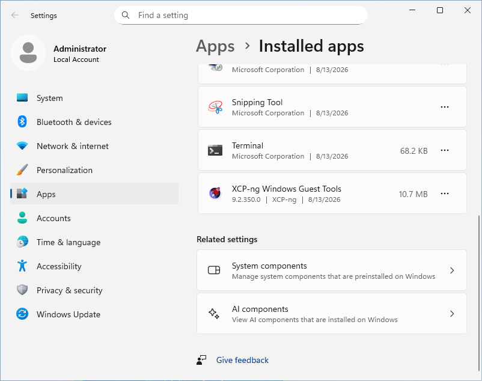Screen dimensions: 482x381
Task: Click the Accessibility figure icon
Action: tap(22, 266)
